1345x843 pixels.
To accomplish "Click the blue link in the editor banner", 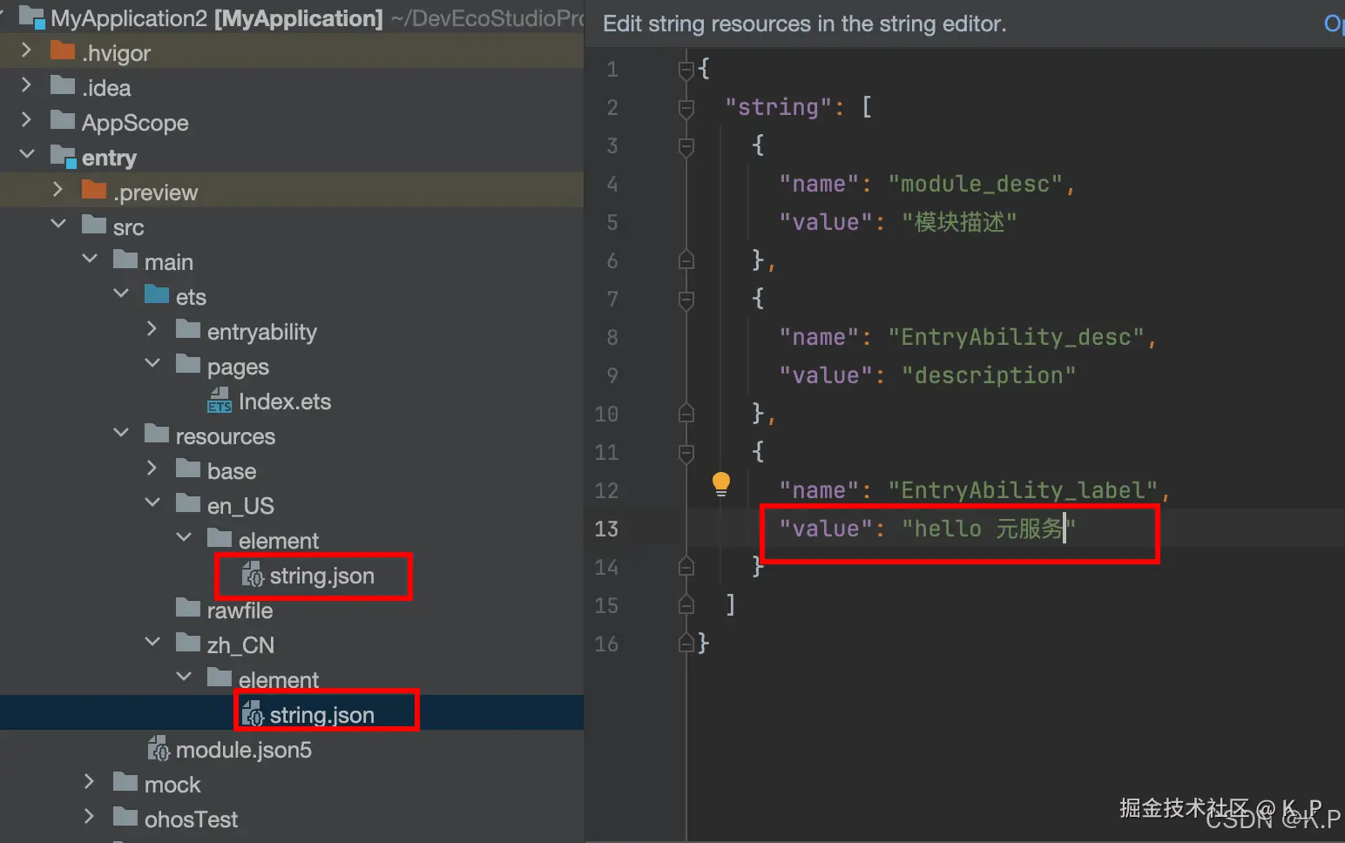I will (1333, 24).
